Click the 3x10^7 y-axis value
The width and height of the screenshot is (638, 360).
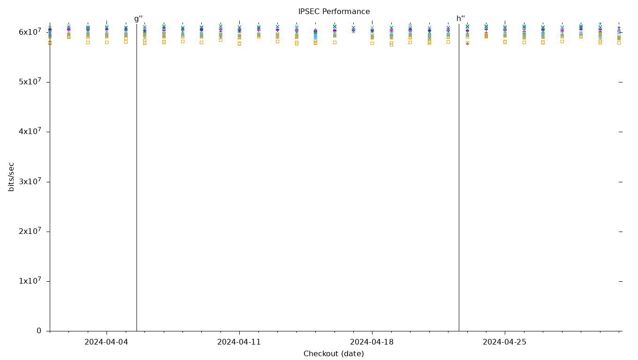coord(30,181)
